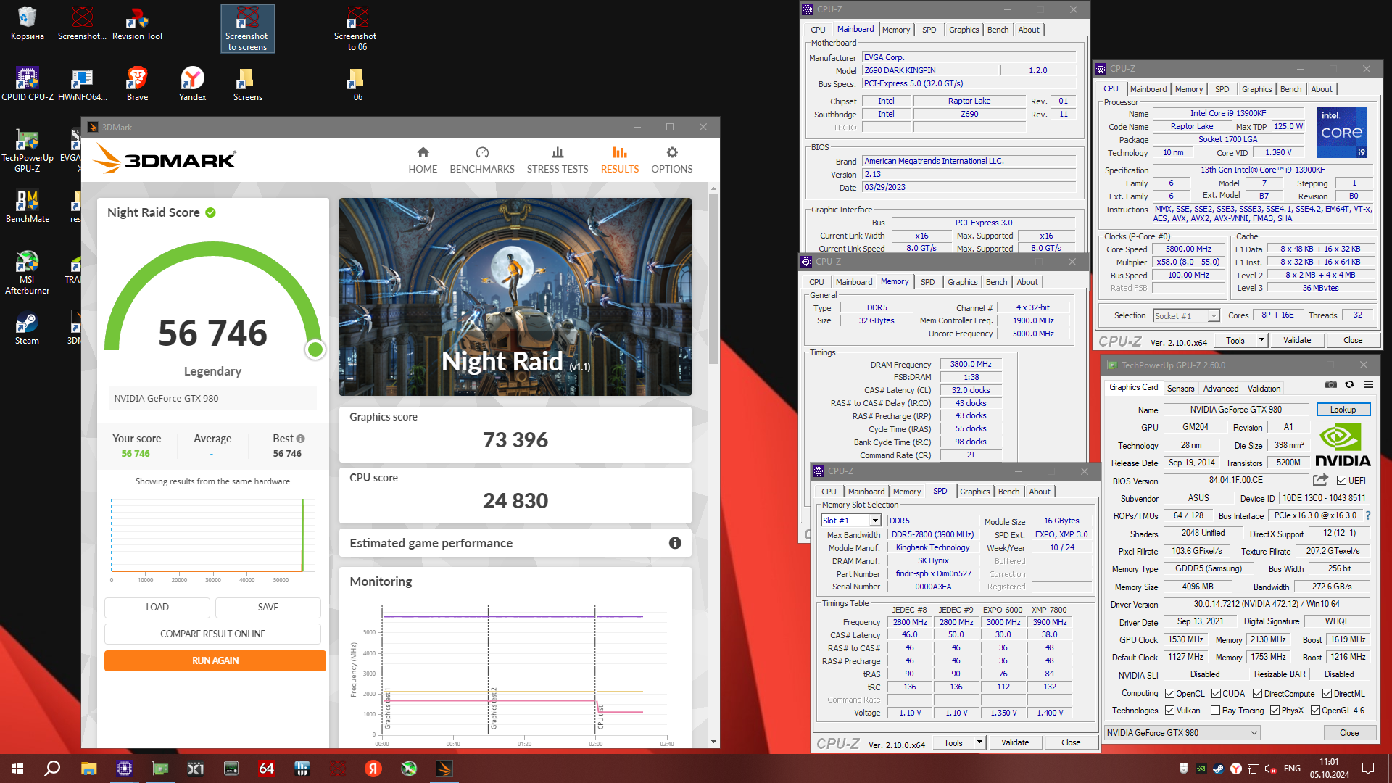Toggle the DirectML checkbox in GPU-Z

point(1327,694)
